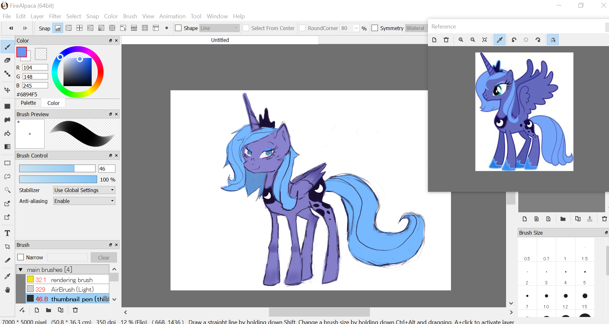This screenshot has width=609, height=324.
Task: Adjust the brush size slider
Action: click(x=57, y=168)
